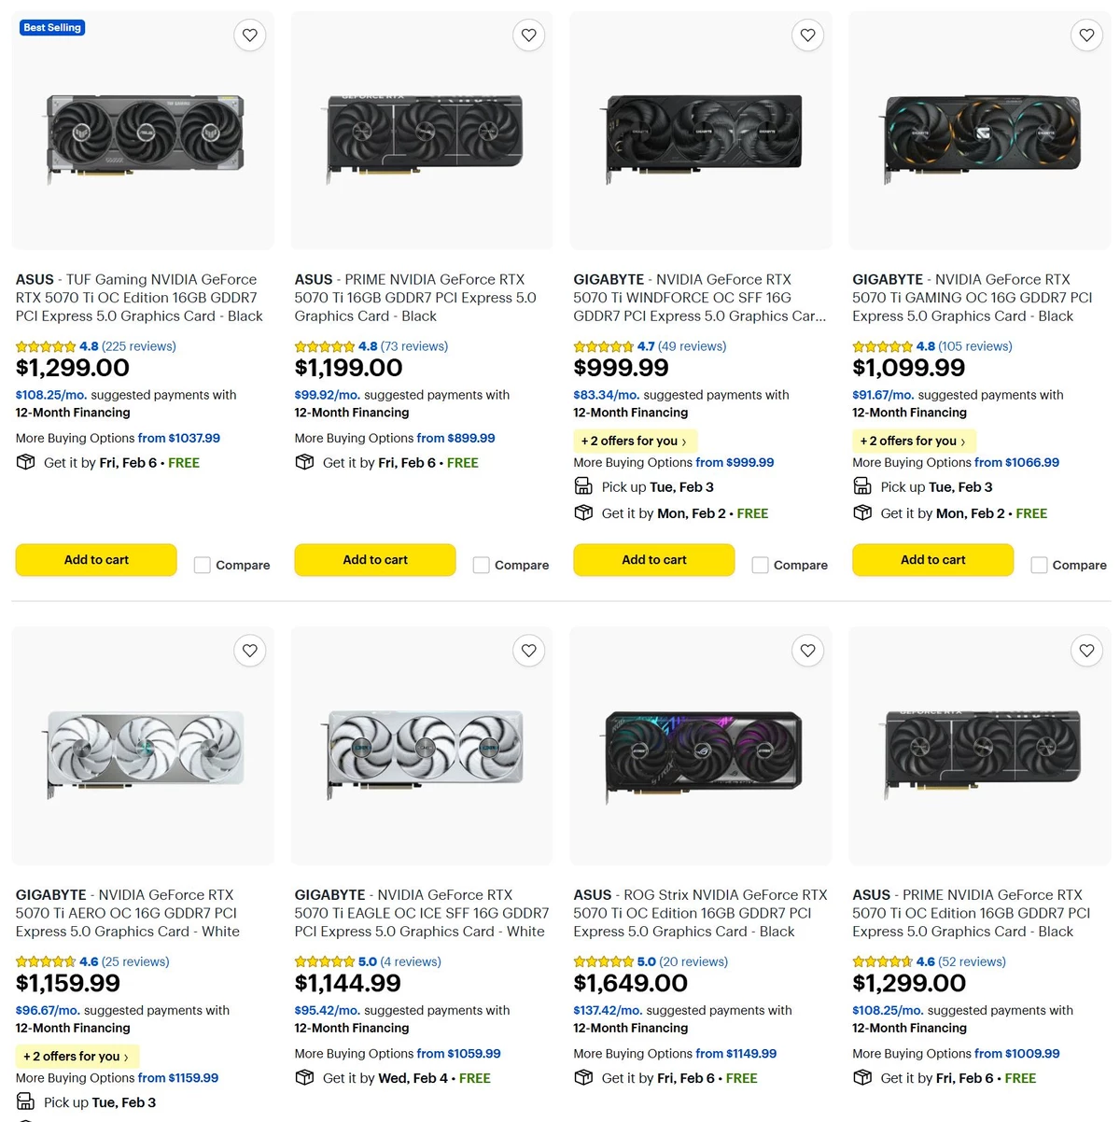
Task: Click the pickup icon next to Tue, Feb 3 on AERO OC
Action: click(25, 1101)
